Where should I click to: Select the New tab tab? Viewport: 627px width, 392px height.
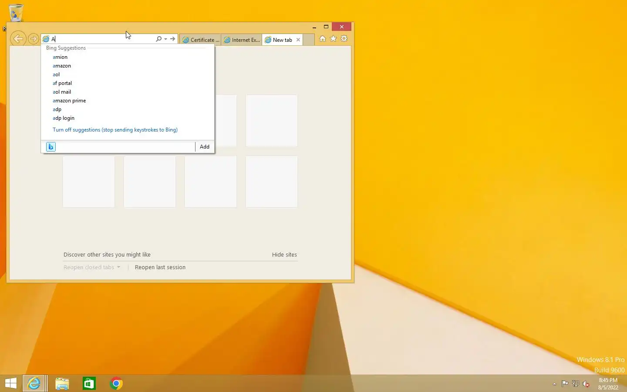pos(282,40)
